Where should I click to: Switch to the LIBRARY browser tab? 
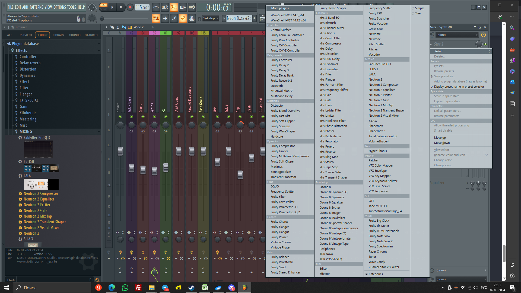point(59,35)
